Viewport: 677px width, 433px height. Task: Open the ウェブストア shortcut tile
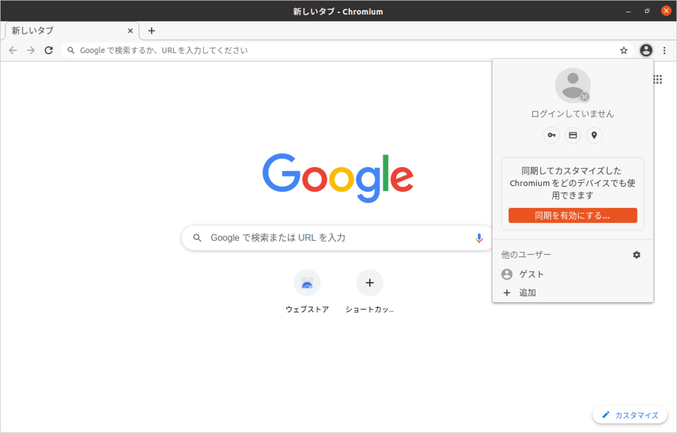[x=307, y=292]
